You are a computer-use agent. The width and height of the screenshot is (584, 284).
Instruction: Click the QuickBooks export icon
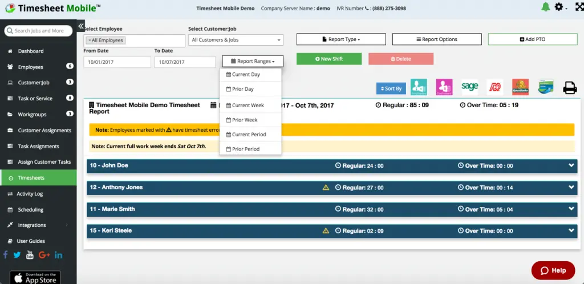pyautogui.click(x=520, y=87)
